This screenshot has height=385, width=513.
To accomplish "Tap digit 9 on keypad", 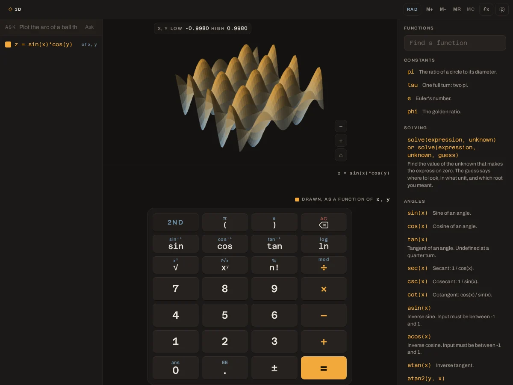I will (274, 289).
